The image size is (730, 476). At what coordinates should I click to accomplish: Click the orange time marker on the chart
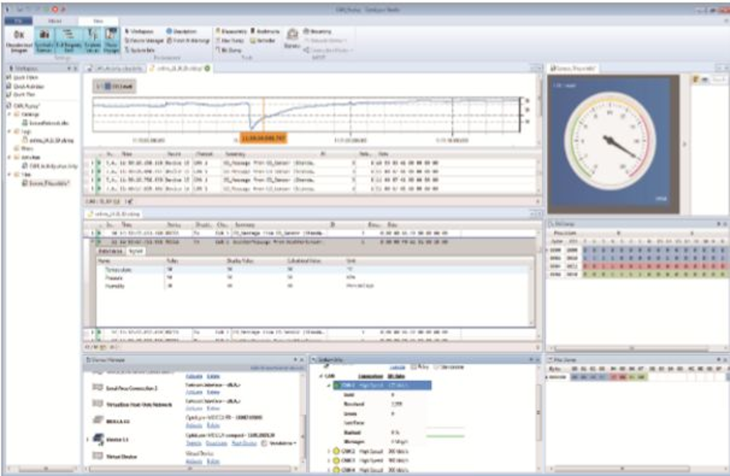click(x=263, y=138)
